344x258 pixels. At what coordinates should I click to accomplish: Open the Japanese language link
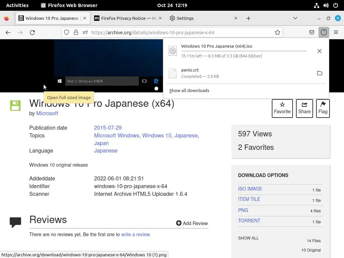(105, 151)
